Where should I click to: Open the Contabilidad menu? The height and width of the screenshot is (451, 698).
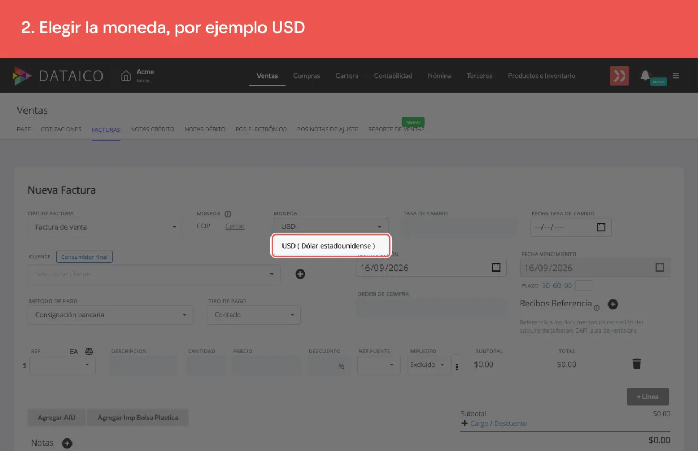[x=393, y=76]
